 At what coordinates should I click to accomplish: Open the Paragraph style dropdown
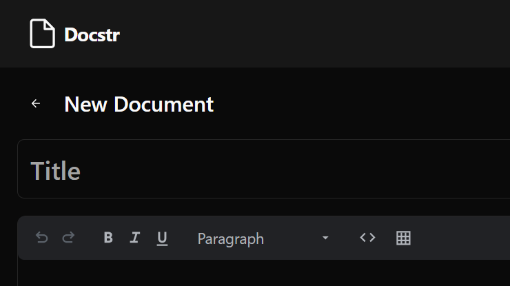[x=263, y=238]
